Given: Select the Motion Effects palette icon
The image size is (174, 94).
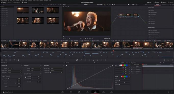Looking at the screenshot, I should tap(18, 60).
